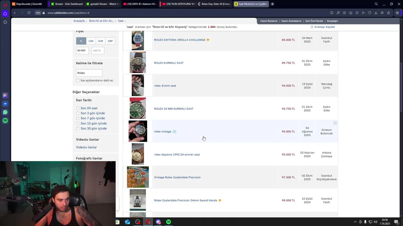Image resolution: width=403 pixels, height=226 pixels.
Task: Open Favori İlanlarım link
Action: tap(269, 21)
